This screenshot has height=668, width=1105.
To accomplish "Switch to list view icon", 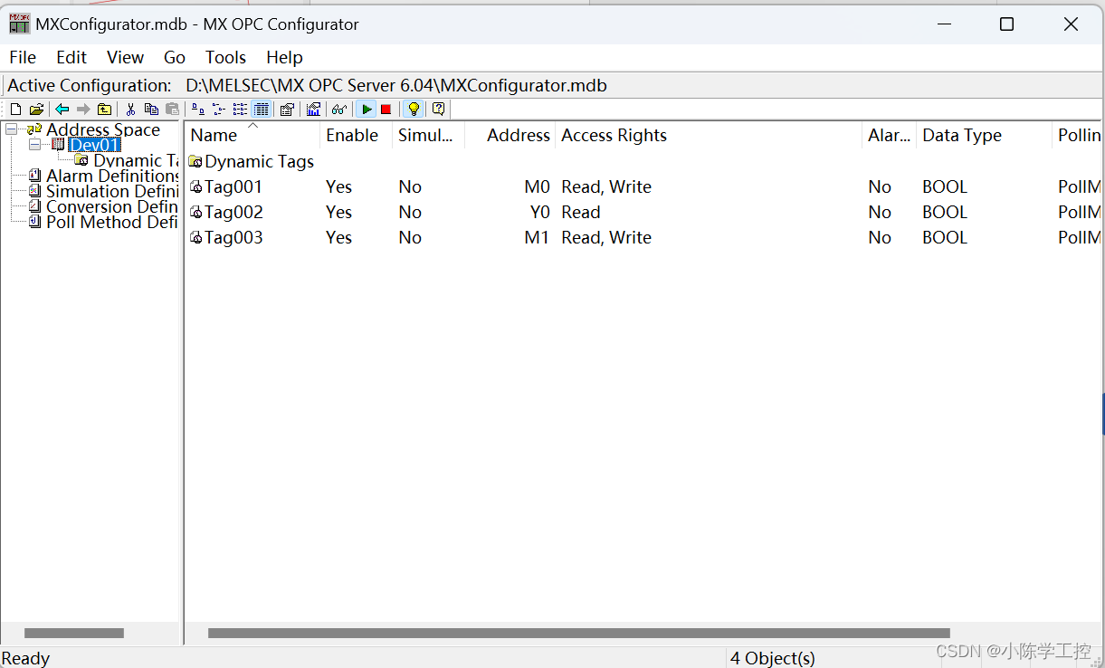I will (240, 110).
